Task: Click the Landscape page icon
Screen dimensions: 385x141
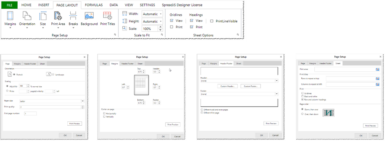Action: click(49, 74)
